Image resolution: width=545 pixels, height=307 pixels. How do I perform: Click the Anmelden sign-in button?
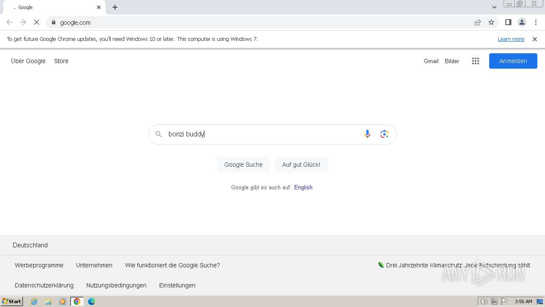coord(513,61)
